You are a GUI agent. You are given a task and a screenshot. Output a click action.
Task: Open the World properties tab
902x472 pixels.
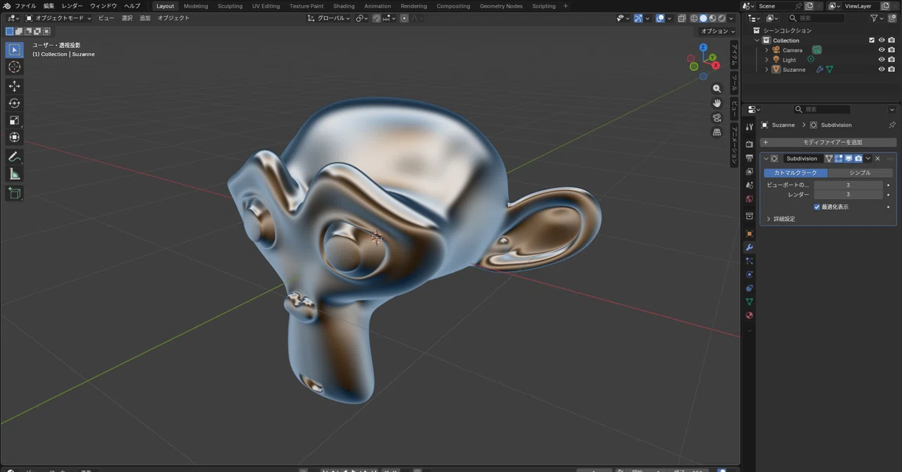point(749,199)
